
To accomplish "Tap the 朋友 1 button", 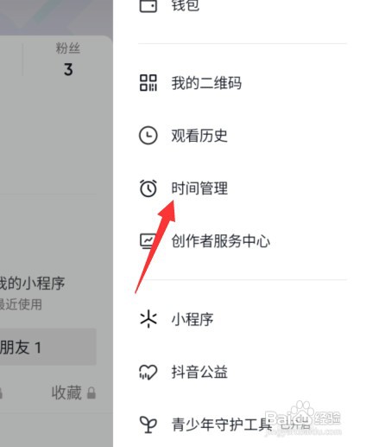I will [46, 347].
